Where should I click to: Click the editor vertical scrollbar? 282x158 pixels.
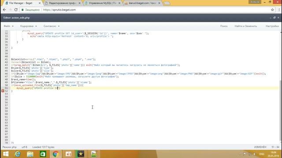click(280, 110)
